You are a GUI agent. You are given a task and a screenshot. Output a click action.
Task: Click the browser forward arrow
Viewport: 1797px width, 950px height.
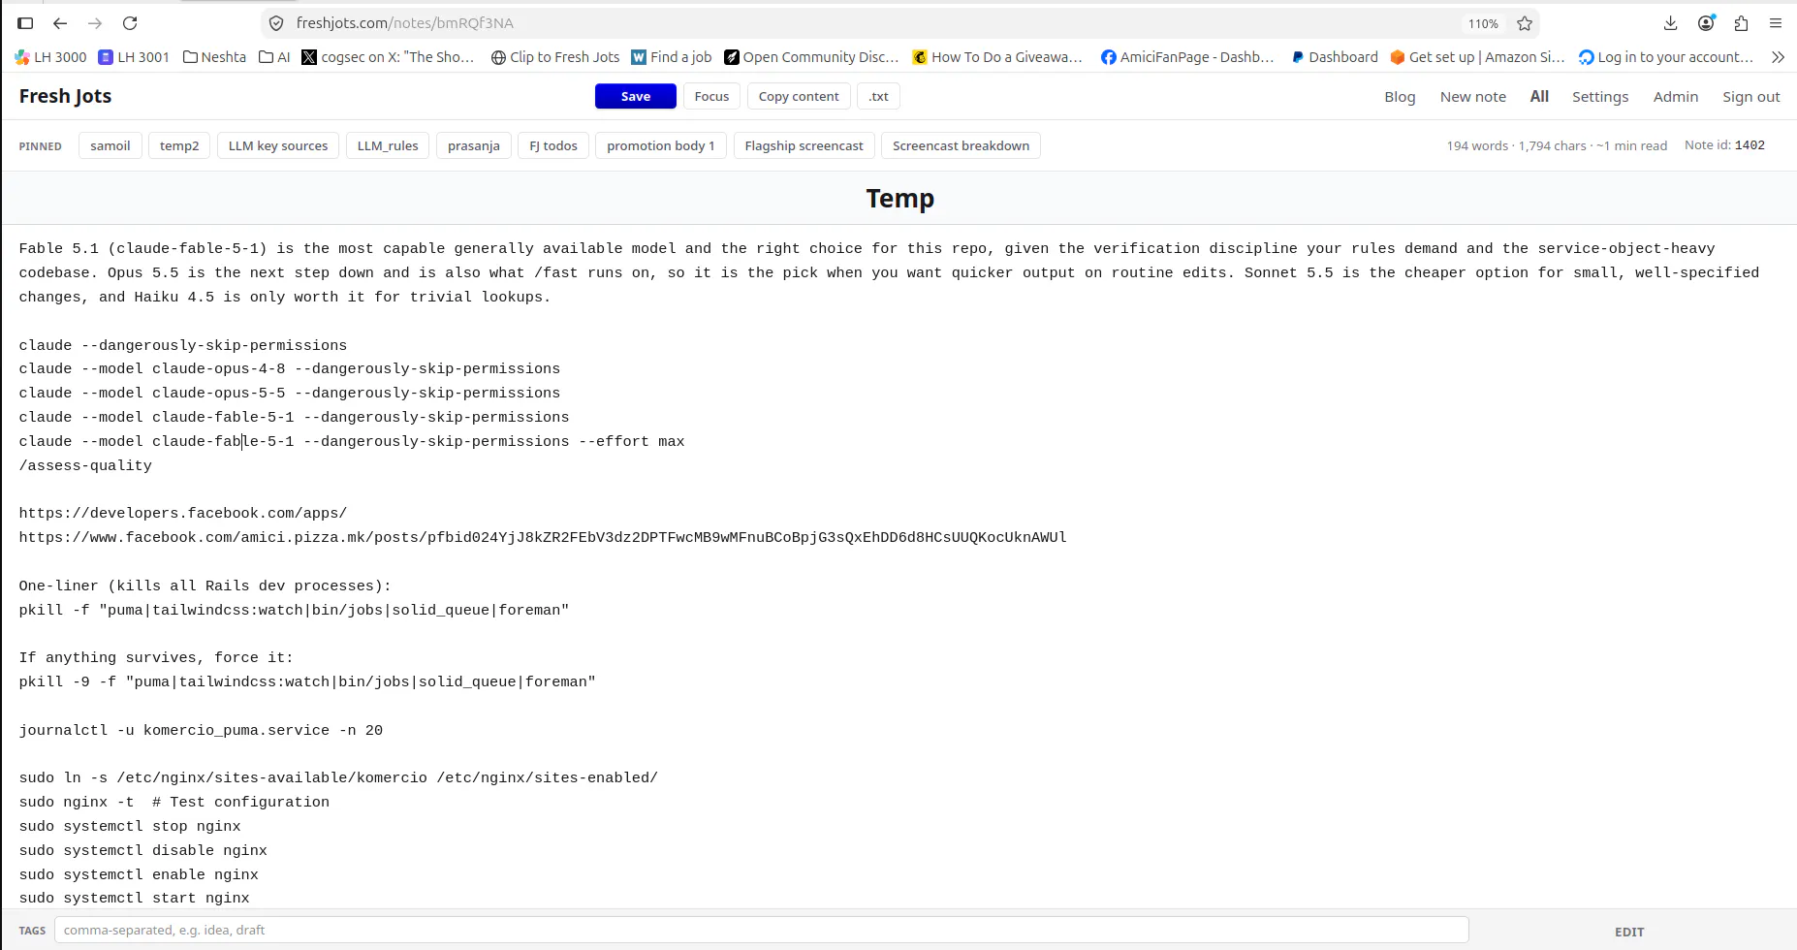(95, 23)
